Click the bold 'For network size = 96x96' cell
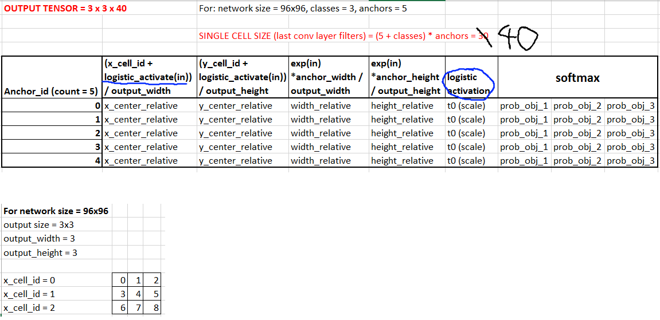660x320 pixels. [x=57, y=211]
